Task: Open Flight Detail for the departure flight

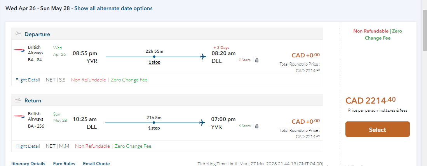Action: pyautogui.click(x=28, y=80)
